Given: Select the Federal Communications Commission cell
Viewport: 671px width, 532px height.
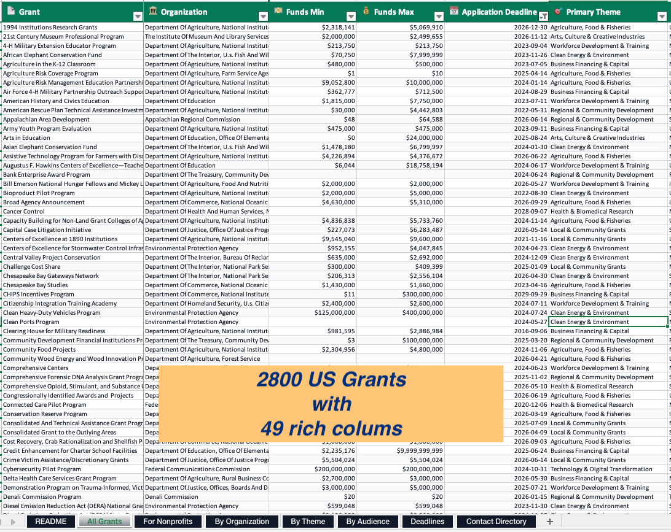Looking at the screenshot, I should pyautogui.click(x=206, y=469).
